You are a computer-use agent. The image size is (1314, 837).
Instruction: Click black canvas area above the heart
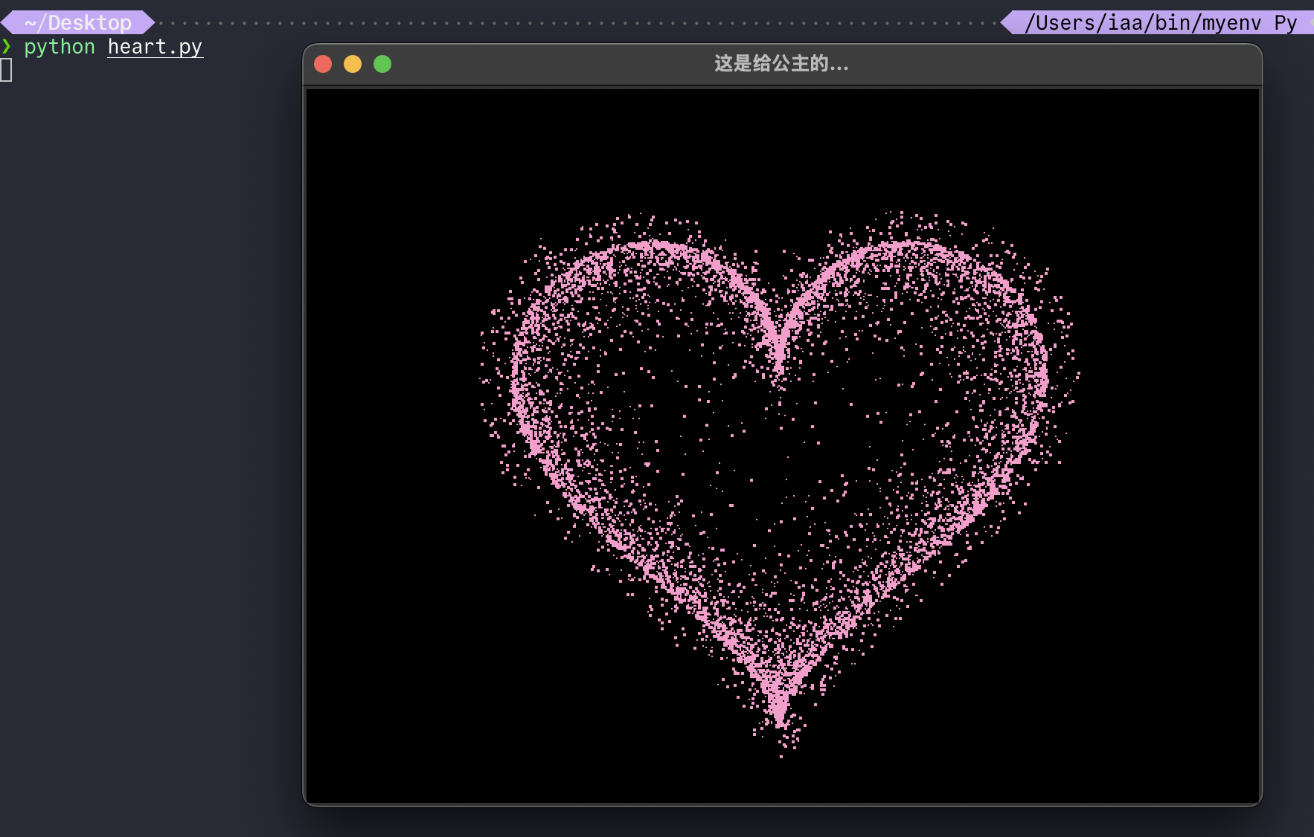tap(781, 149)
